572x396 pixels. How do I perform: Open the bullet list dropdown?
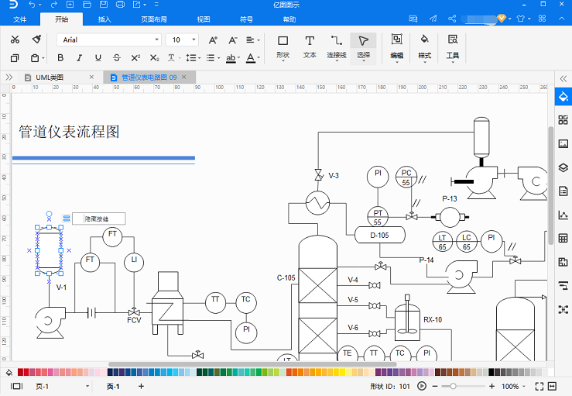(213, 57)
